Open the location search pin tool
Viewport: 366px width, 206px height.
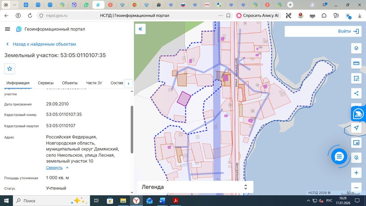coord(356,158)
